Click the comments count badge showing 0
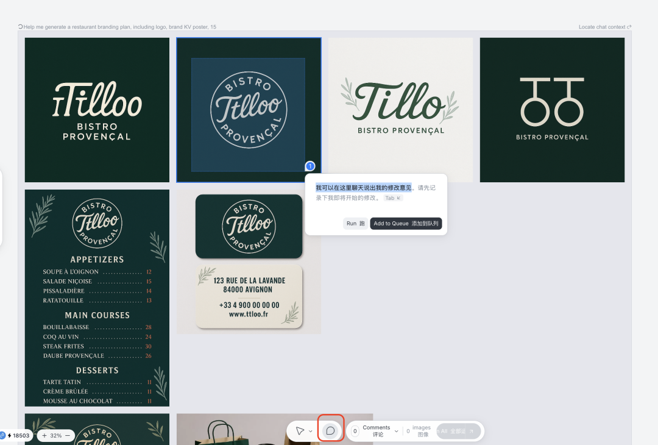 pyautogui.click(x=355, y=431)
